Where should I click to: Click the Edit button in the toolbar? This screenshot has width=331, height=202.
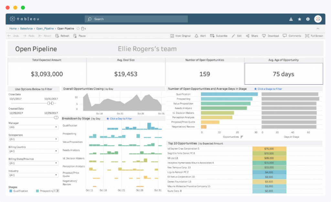point(236,36)
